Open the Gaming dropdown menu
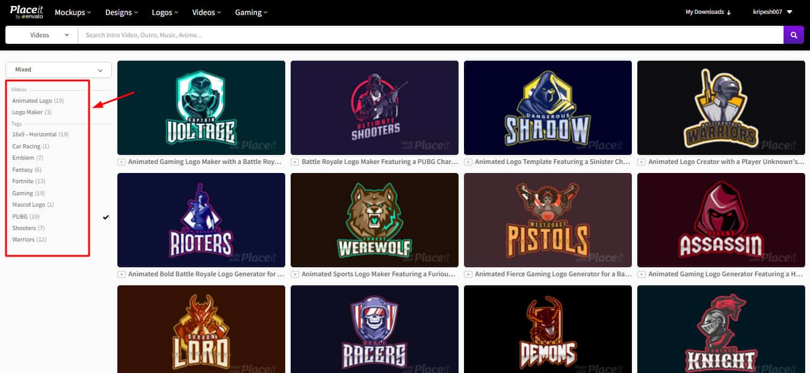Viewport: 810px width, 373px height. click(x=251, y=12)
